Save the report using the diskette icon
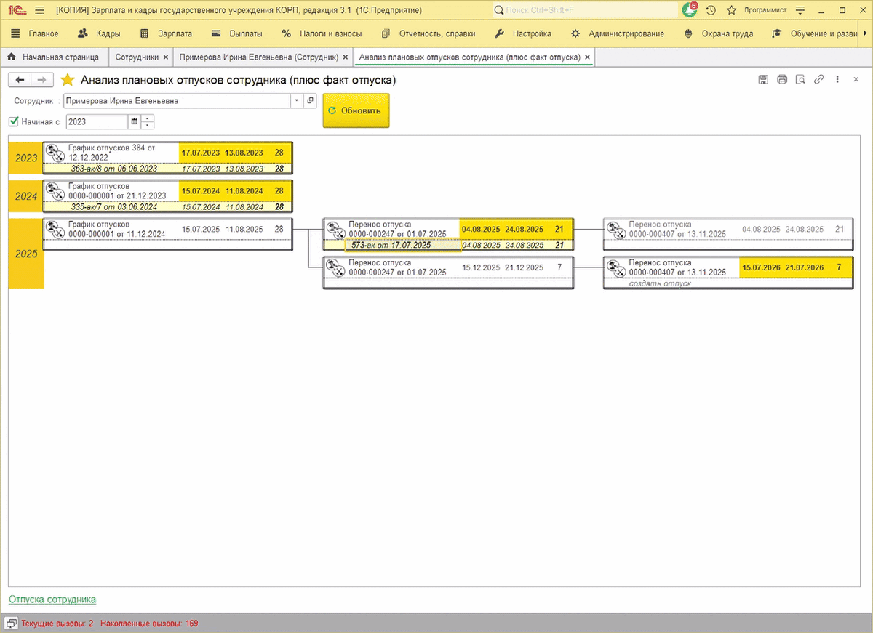873x633 pixels. coord(763,80)
